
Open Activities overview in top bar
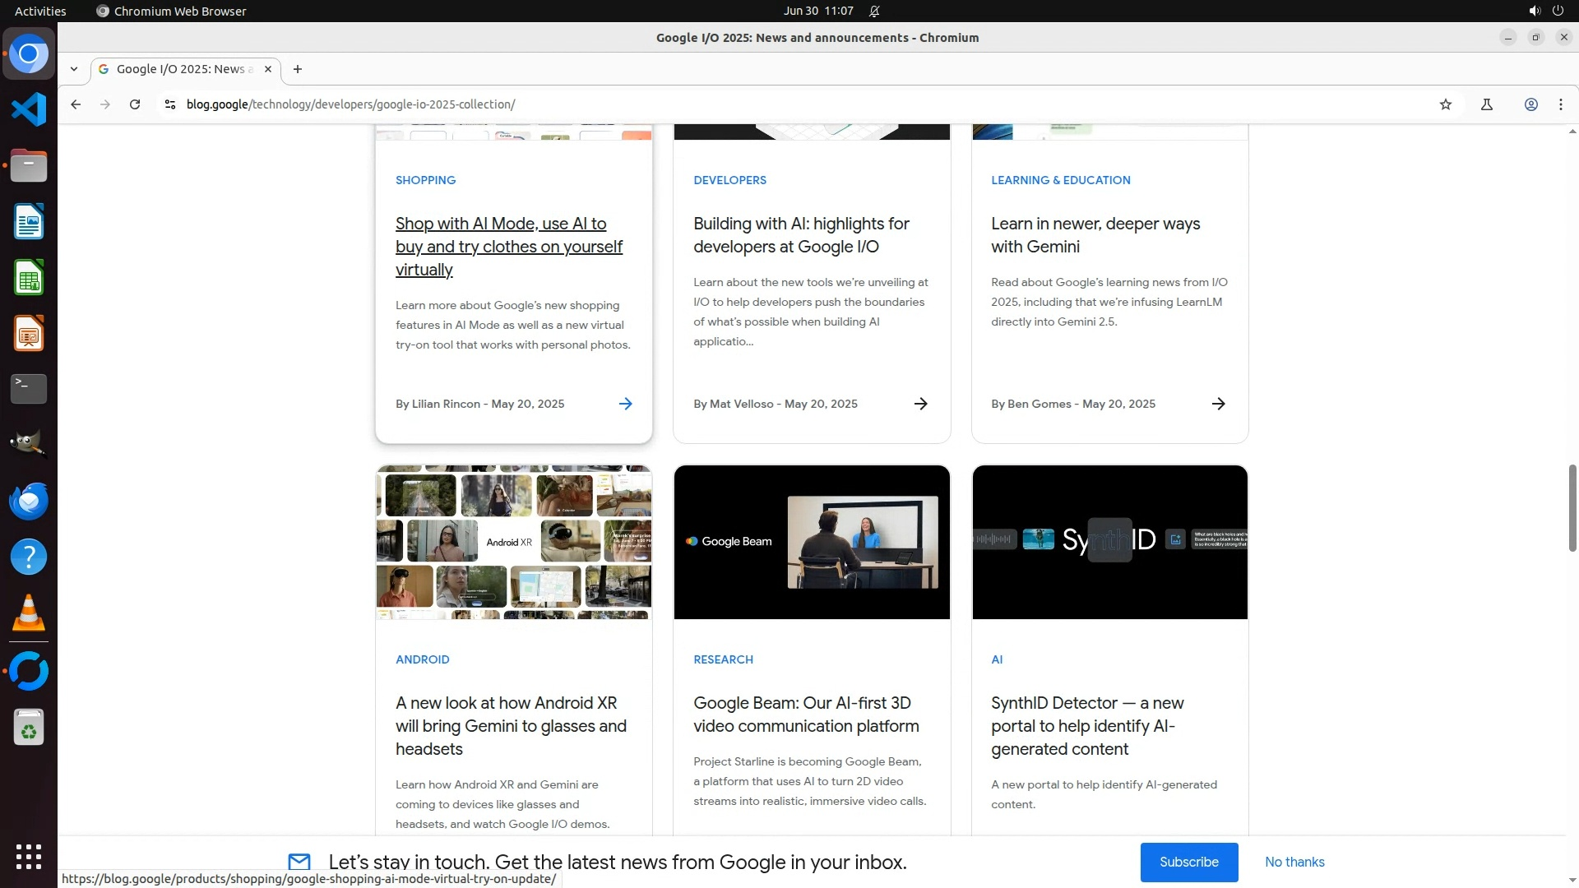40,11
